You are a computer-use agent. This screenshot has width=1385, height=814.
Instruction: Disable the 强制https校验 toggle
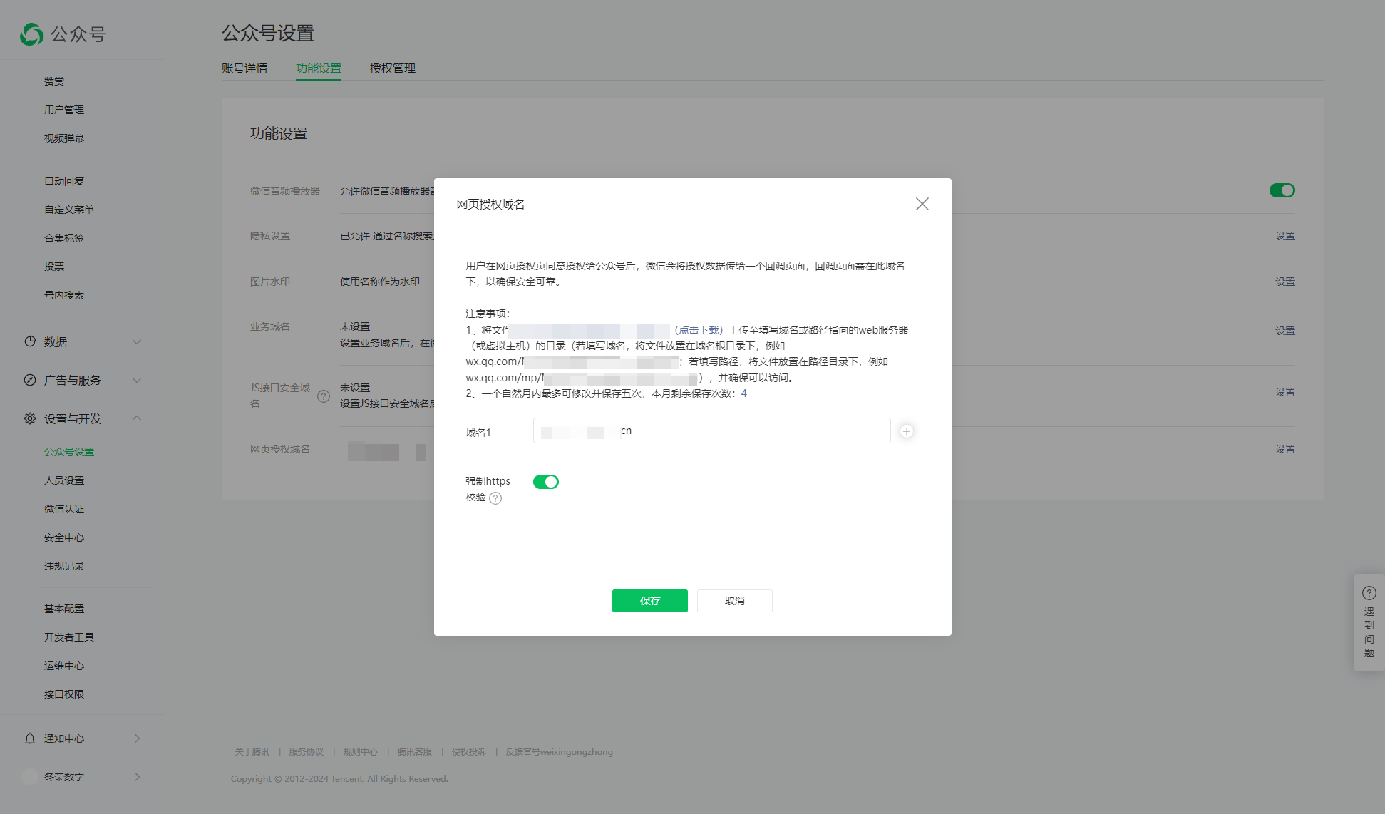tap(545, 482)
